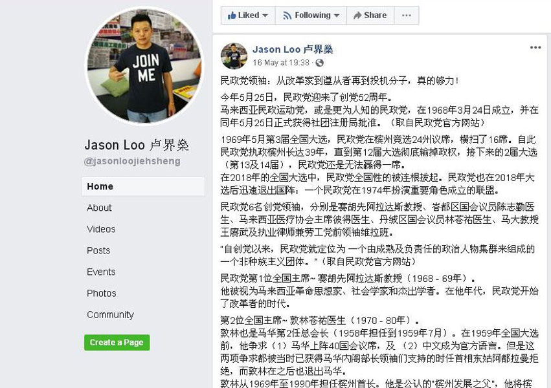View the Events section
Viewport: 551px width, 388px height.
click(101, 272)
